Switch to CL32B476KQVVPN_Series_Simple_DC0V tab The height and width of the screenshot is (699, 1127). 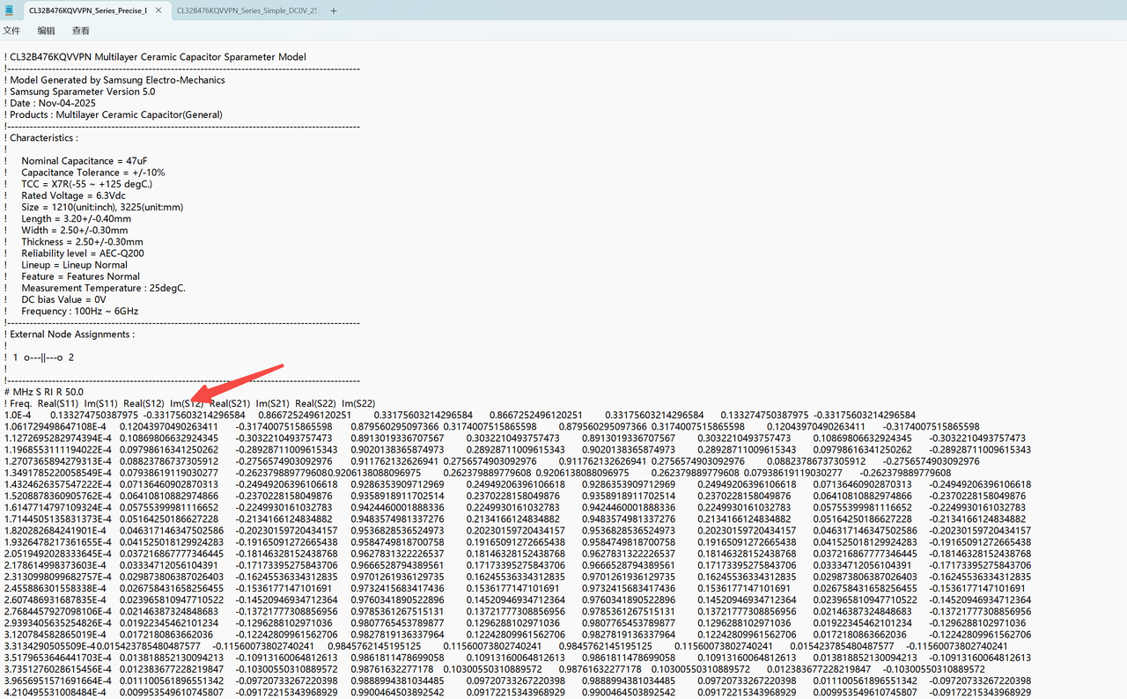pyautogui.click(x=247, y=11)
